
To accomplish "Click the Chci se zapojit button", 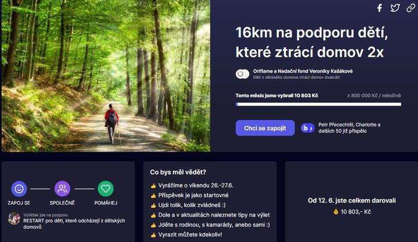I will tap(265, 128).
